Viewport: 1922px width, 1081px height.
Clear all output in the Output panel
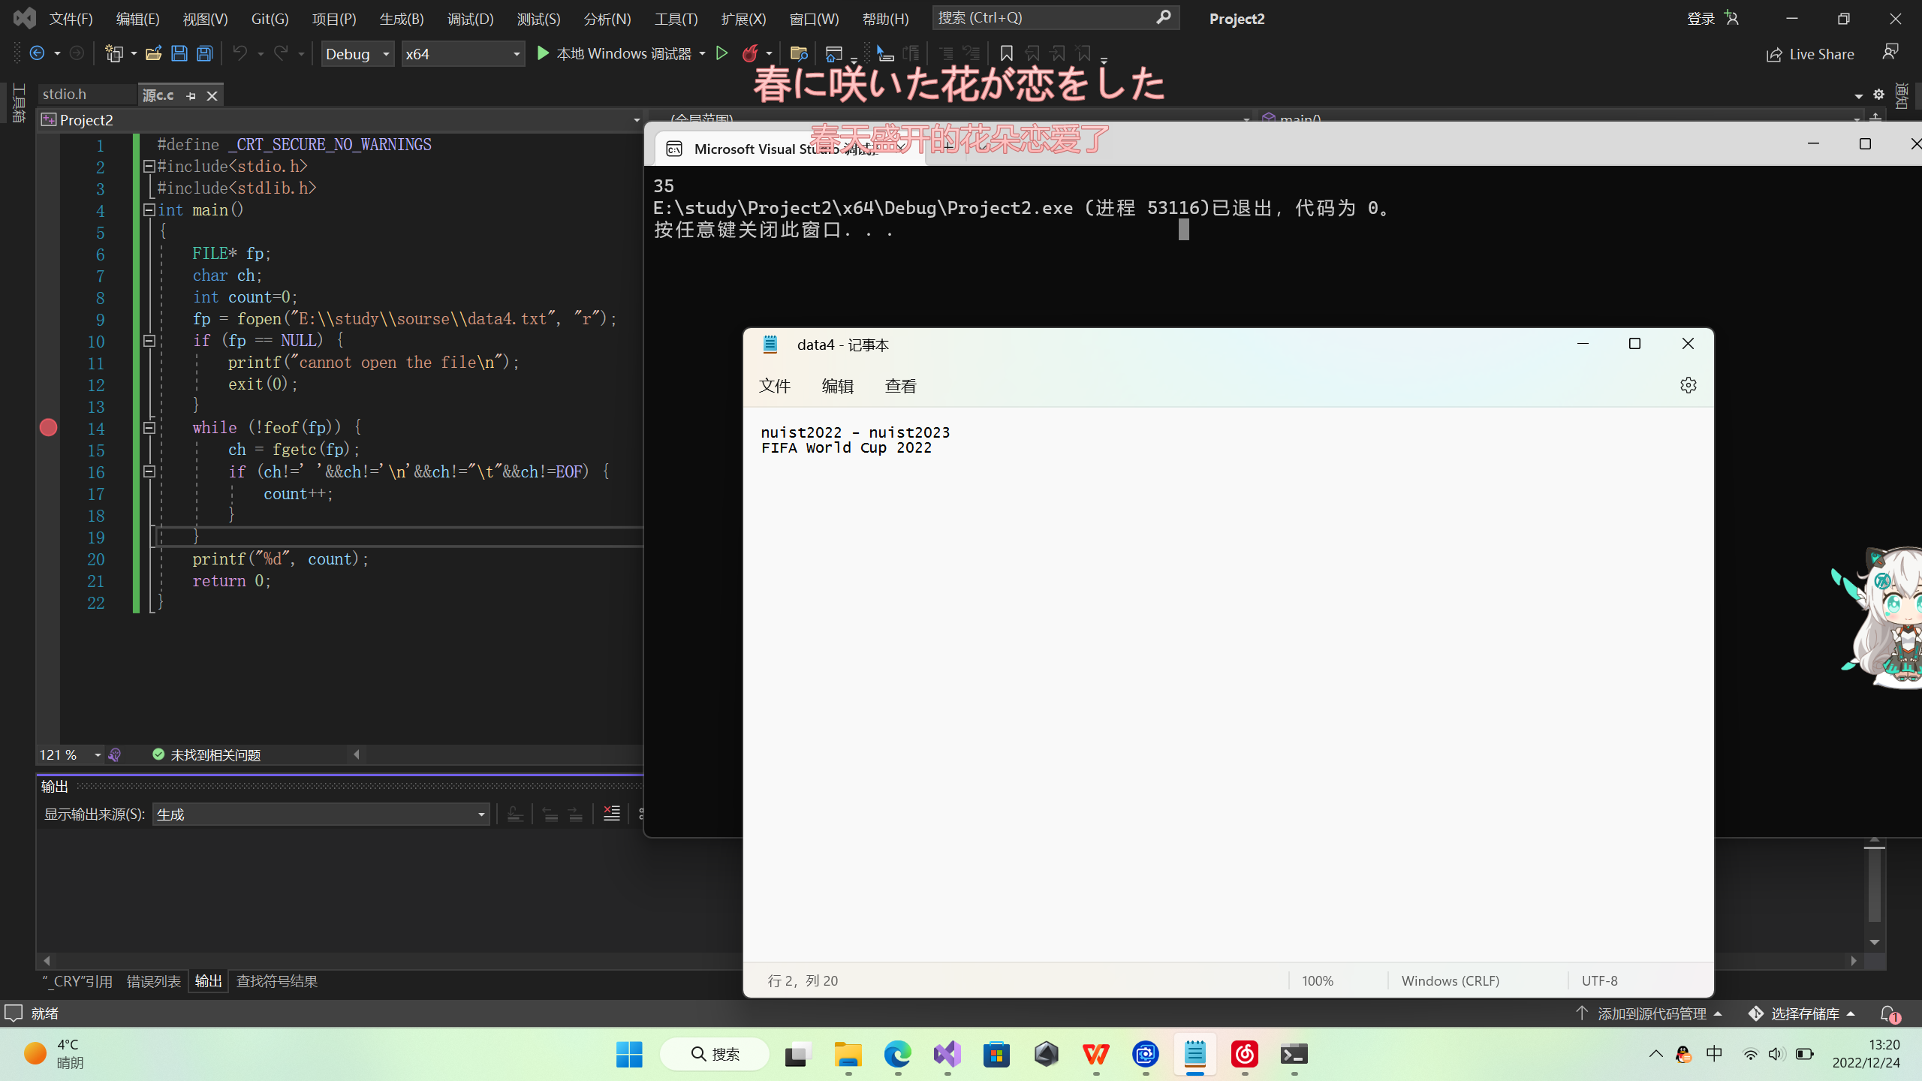point(612,814)
